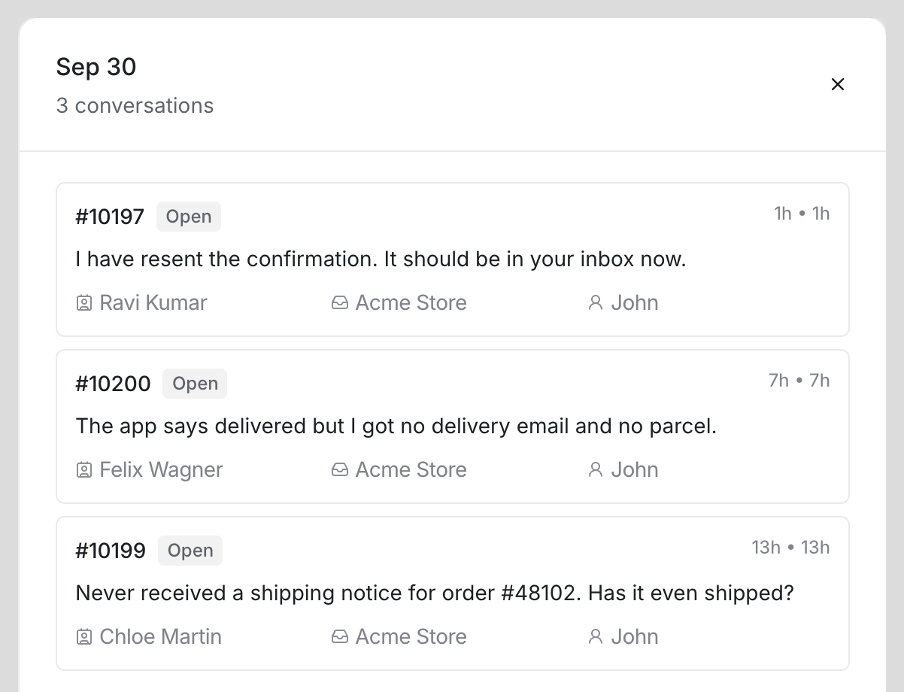The height and width of the screenshot is (692, 904).
Task: Click assignee icon in conversation #10200 card
Action: pyautogui.click(x=596, y=470)
